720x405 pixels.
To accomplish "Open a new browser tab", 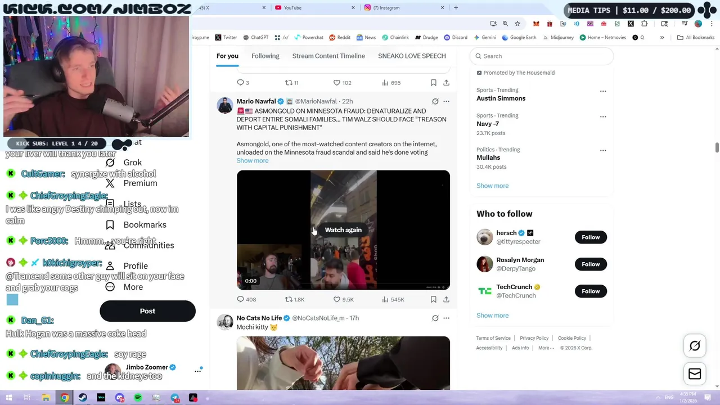I will pos(456,8).
